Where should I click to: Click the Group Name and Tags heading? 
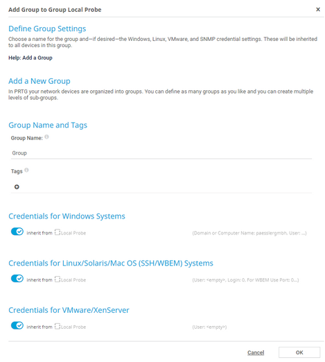[x=48, y=125]
